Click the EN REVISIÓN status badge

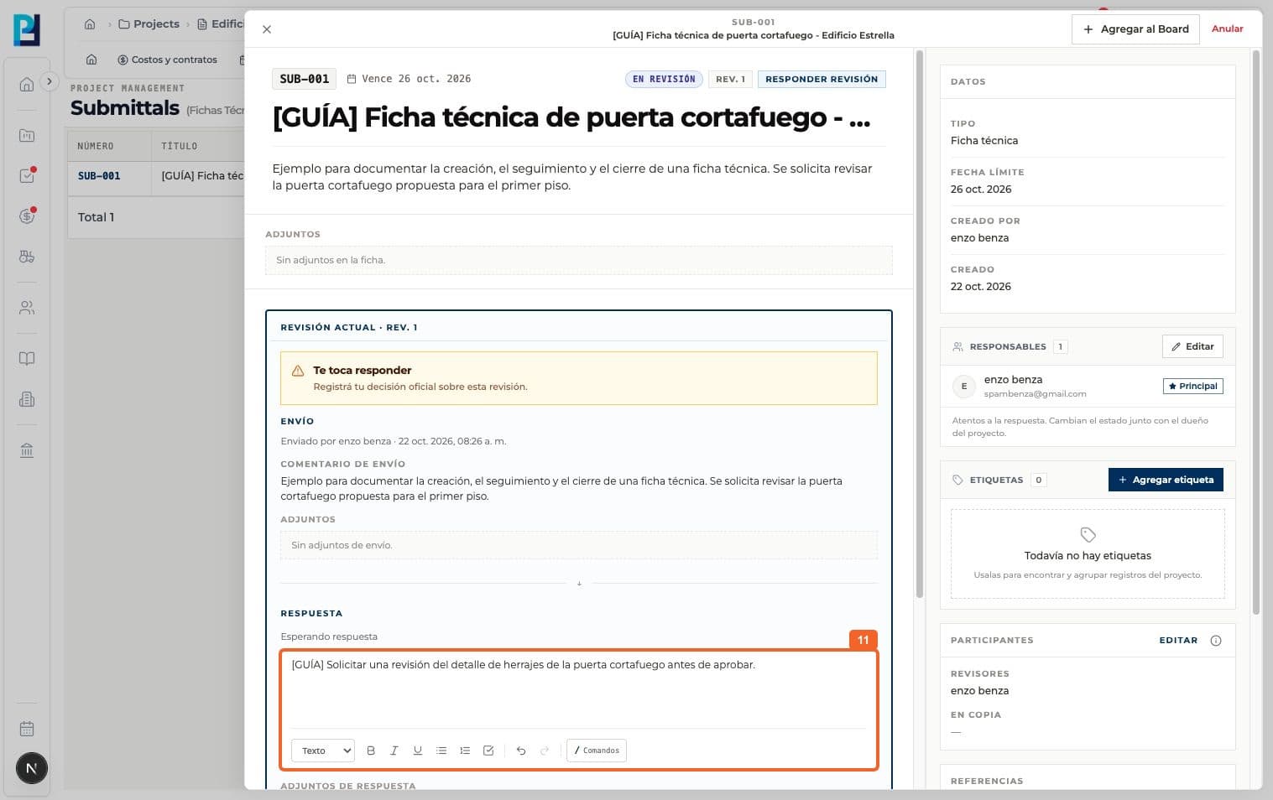tap(664, 79)
